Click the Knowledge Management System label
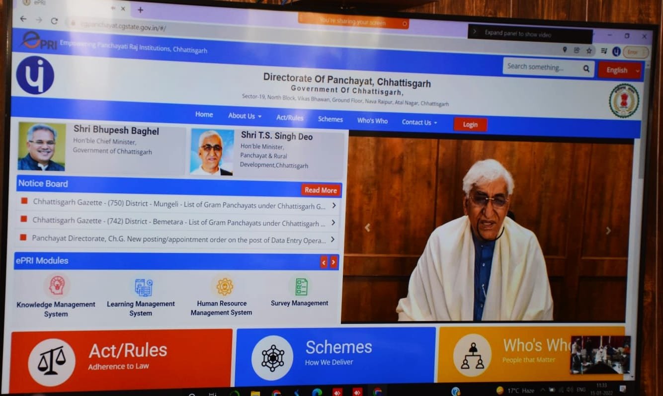This screenshot has height=396, width=663. pyautogui.click(x=56, y=309)
